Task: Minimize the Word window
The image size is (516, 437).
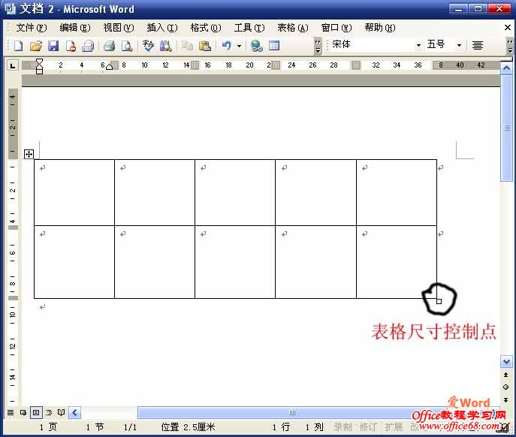Action: tap(458, 9)
